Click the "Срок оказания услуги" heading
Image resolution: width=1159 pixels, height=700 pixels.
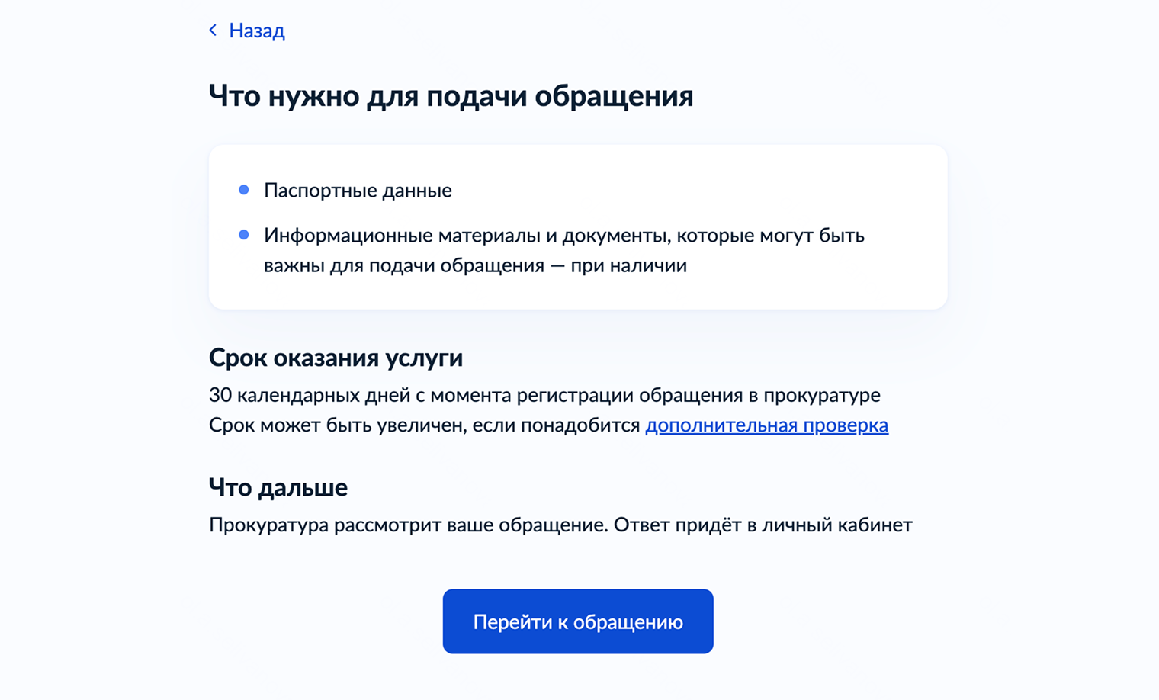click(x=335, y=358)
